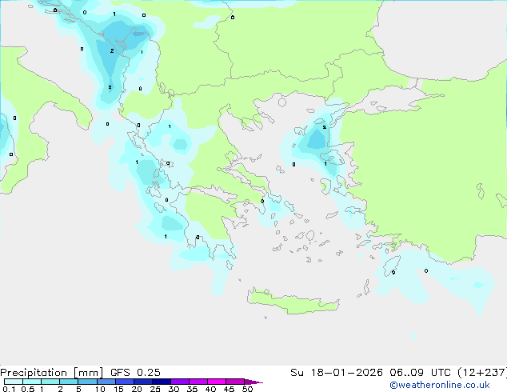Click the 'Precipitation [mm]' title text
The width and height of the screenshot is (507, 392).
52,373
